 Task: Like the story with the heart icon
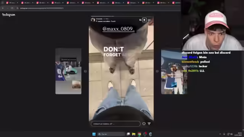tap(144, 124)
